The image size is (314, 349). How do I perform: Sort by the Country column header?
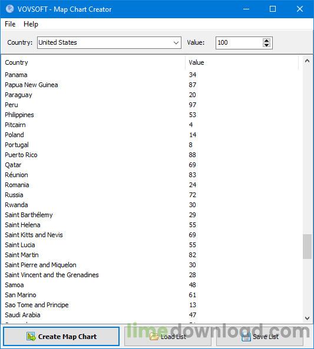[94, 62]
